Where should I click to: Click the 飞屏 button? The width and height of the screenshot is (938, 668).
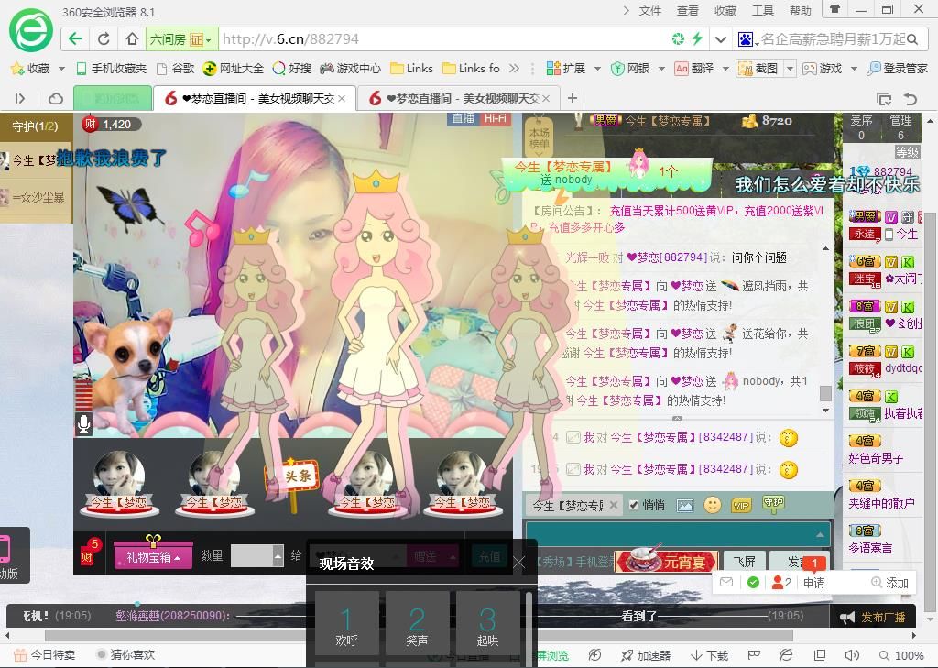coord(745,562)
